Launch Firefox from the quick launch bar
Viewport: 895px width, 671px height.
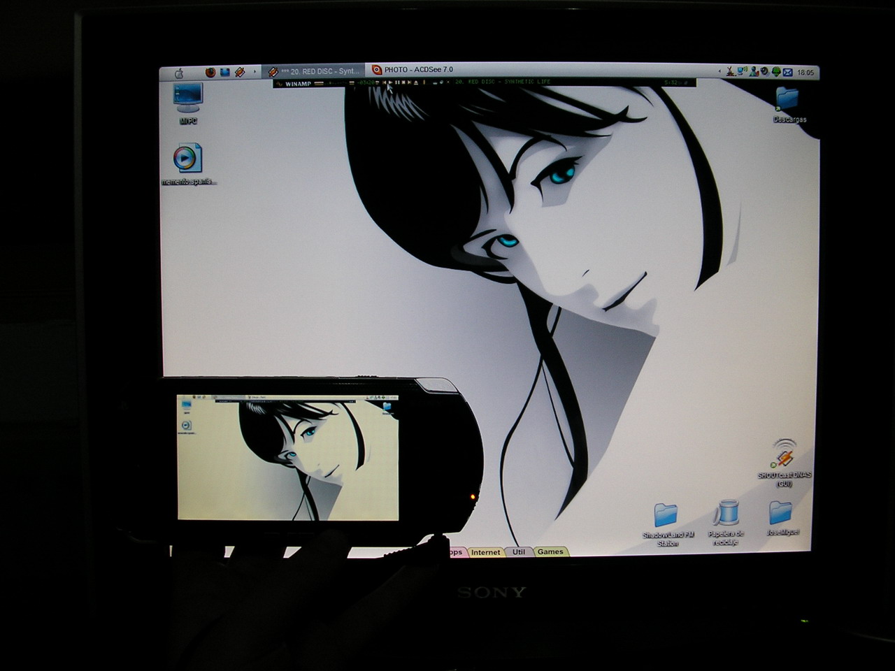(x=210, y=72)
